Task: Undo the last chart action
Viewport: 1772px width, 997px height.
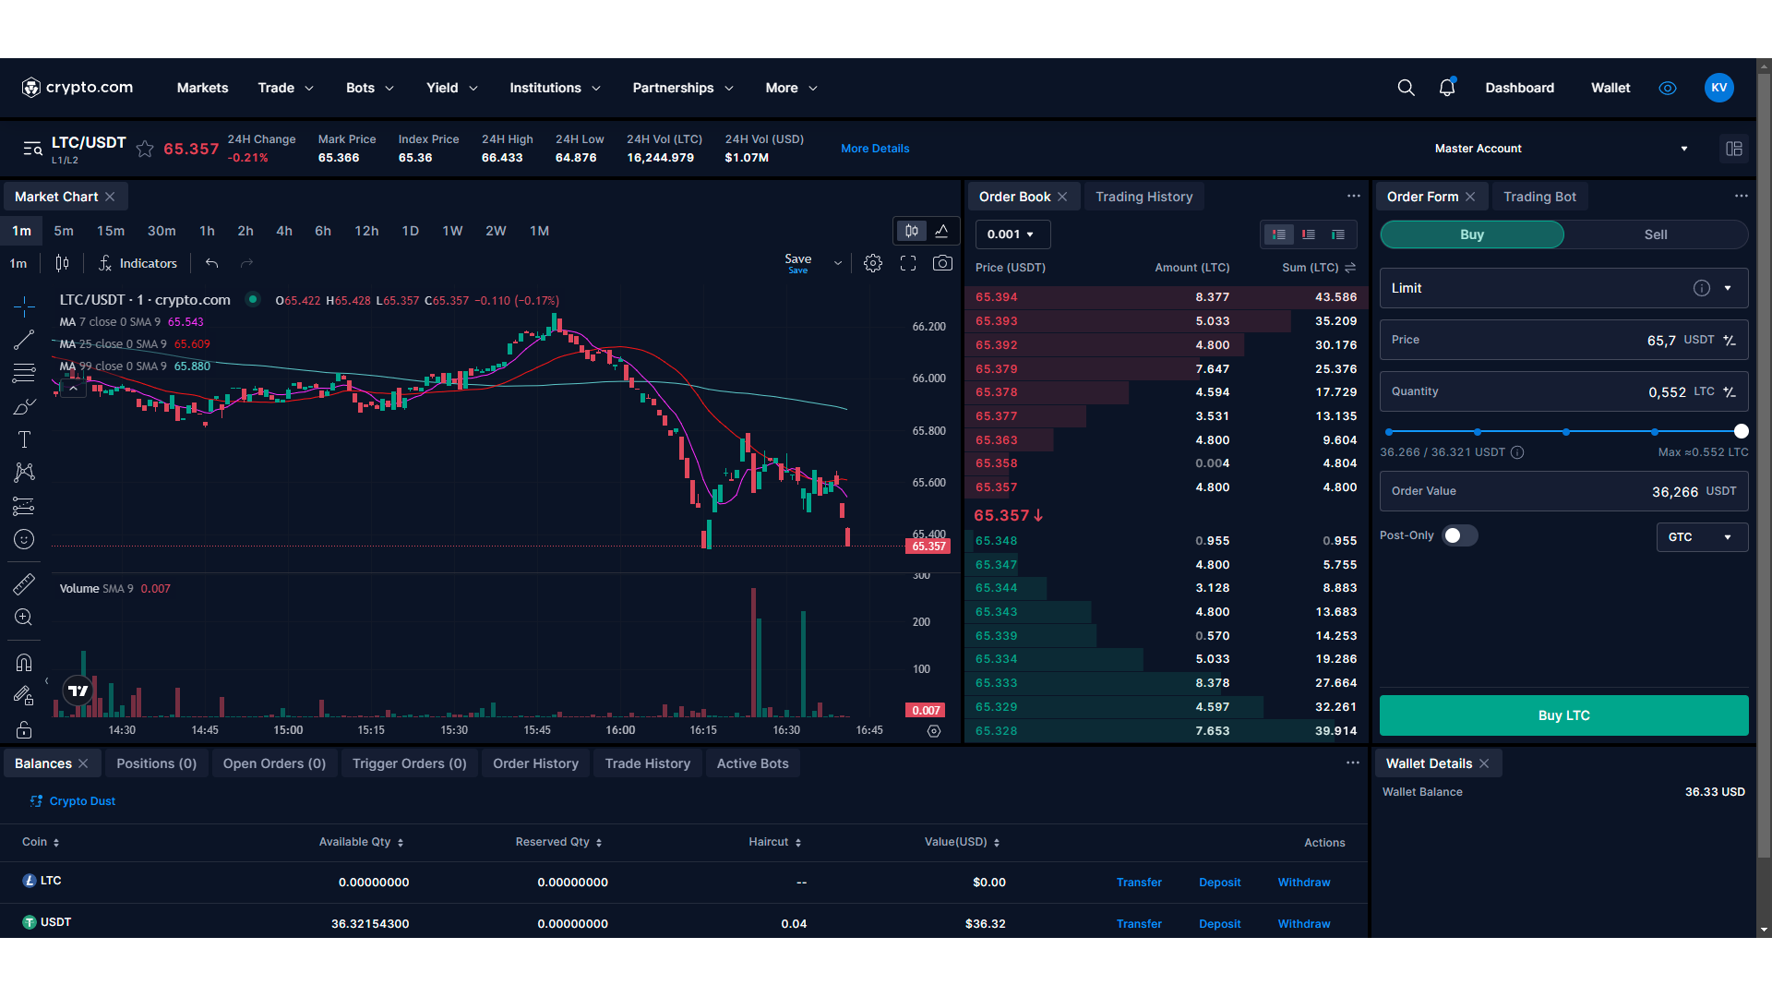Action: (211, 263)
